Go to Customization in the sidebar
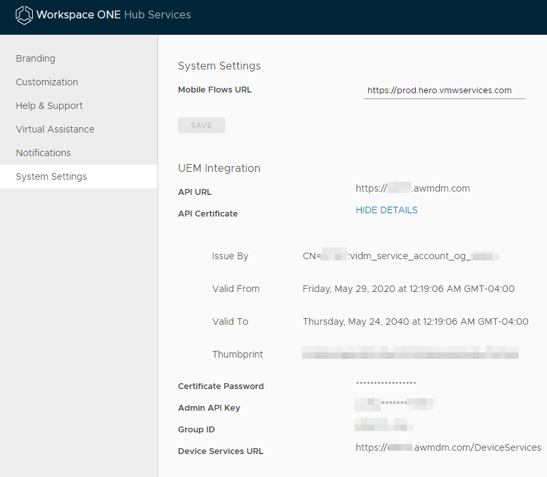Screen dimensions: 547x477 47,82
